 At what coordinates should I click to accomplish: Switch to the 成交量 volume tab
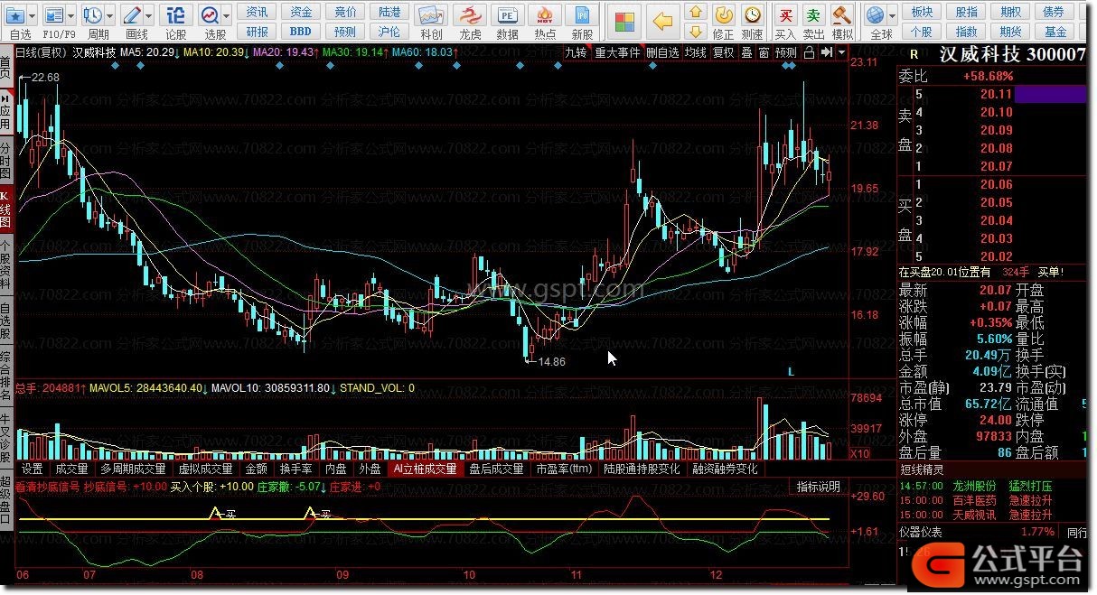pos(71,469)
